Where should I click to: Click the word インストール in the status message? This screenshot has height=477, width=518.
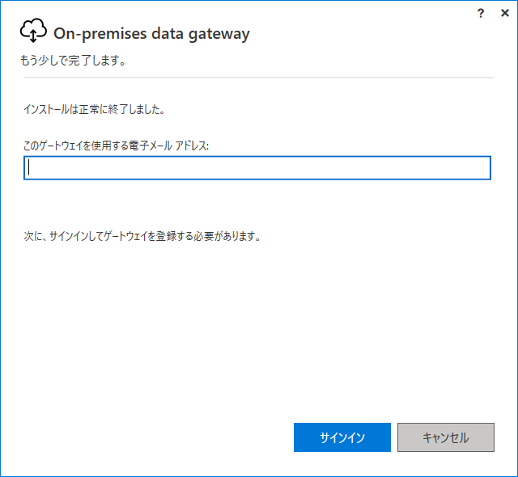47,109
